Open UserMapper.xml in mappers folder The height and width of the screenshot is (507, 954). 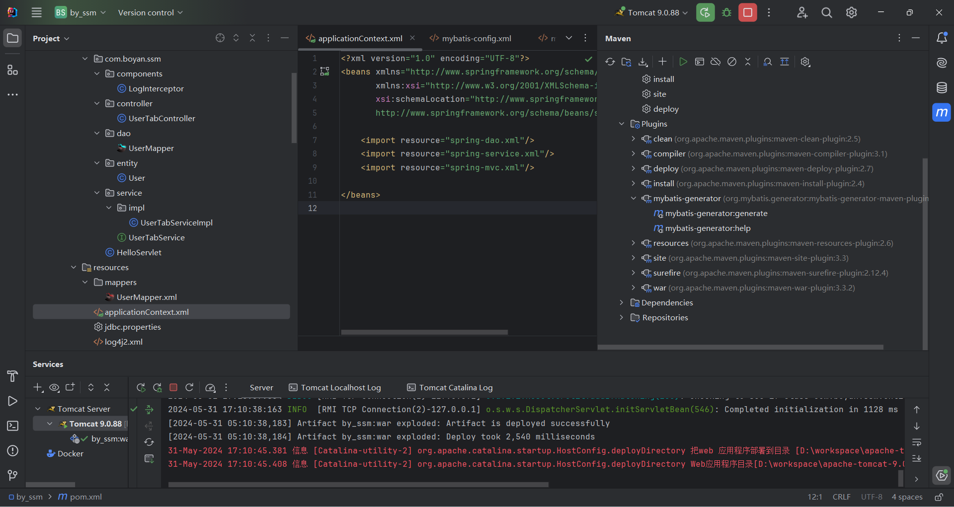point(141,297)
